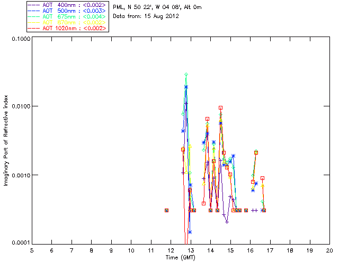Click the 0.1000 y-axis tick label
The height and width of the screenshot is (271, 339).
[21, 39]
